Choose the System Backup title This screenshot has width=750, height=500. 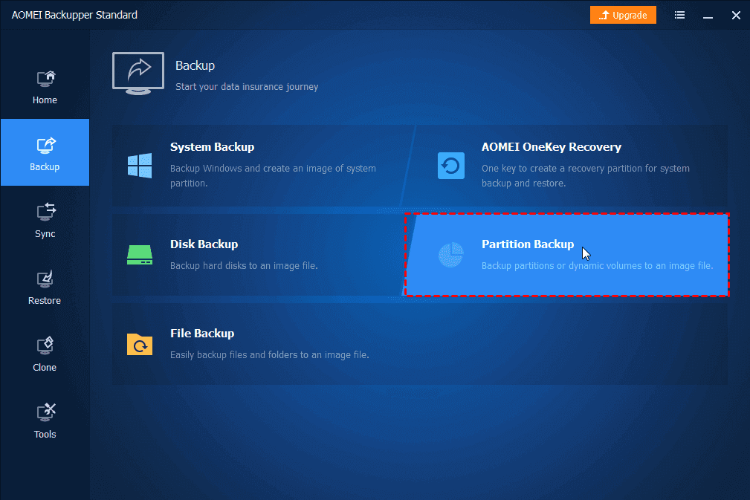point(213,147)
